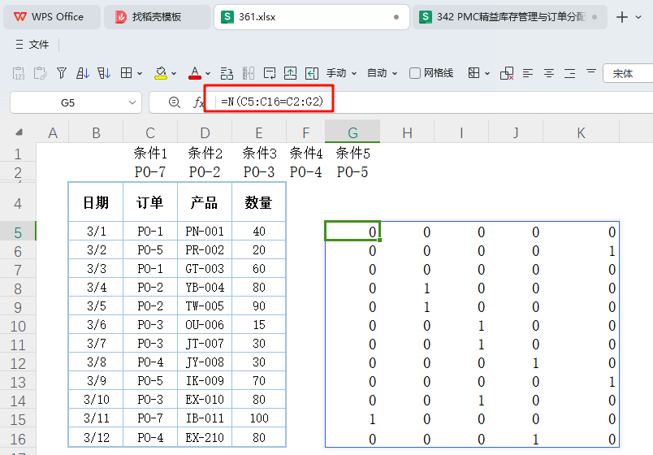This screenshot has width=653, height=455.
Task: Expand the font color options arrow
Action: click(x=208, y=74)
